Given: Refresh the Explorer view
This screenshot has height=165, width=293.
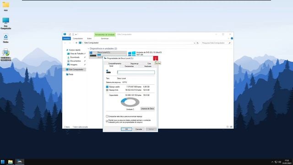Looking at the screenshot, I should 197,43.
